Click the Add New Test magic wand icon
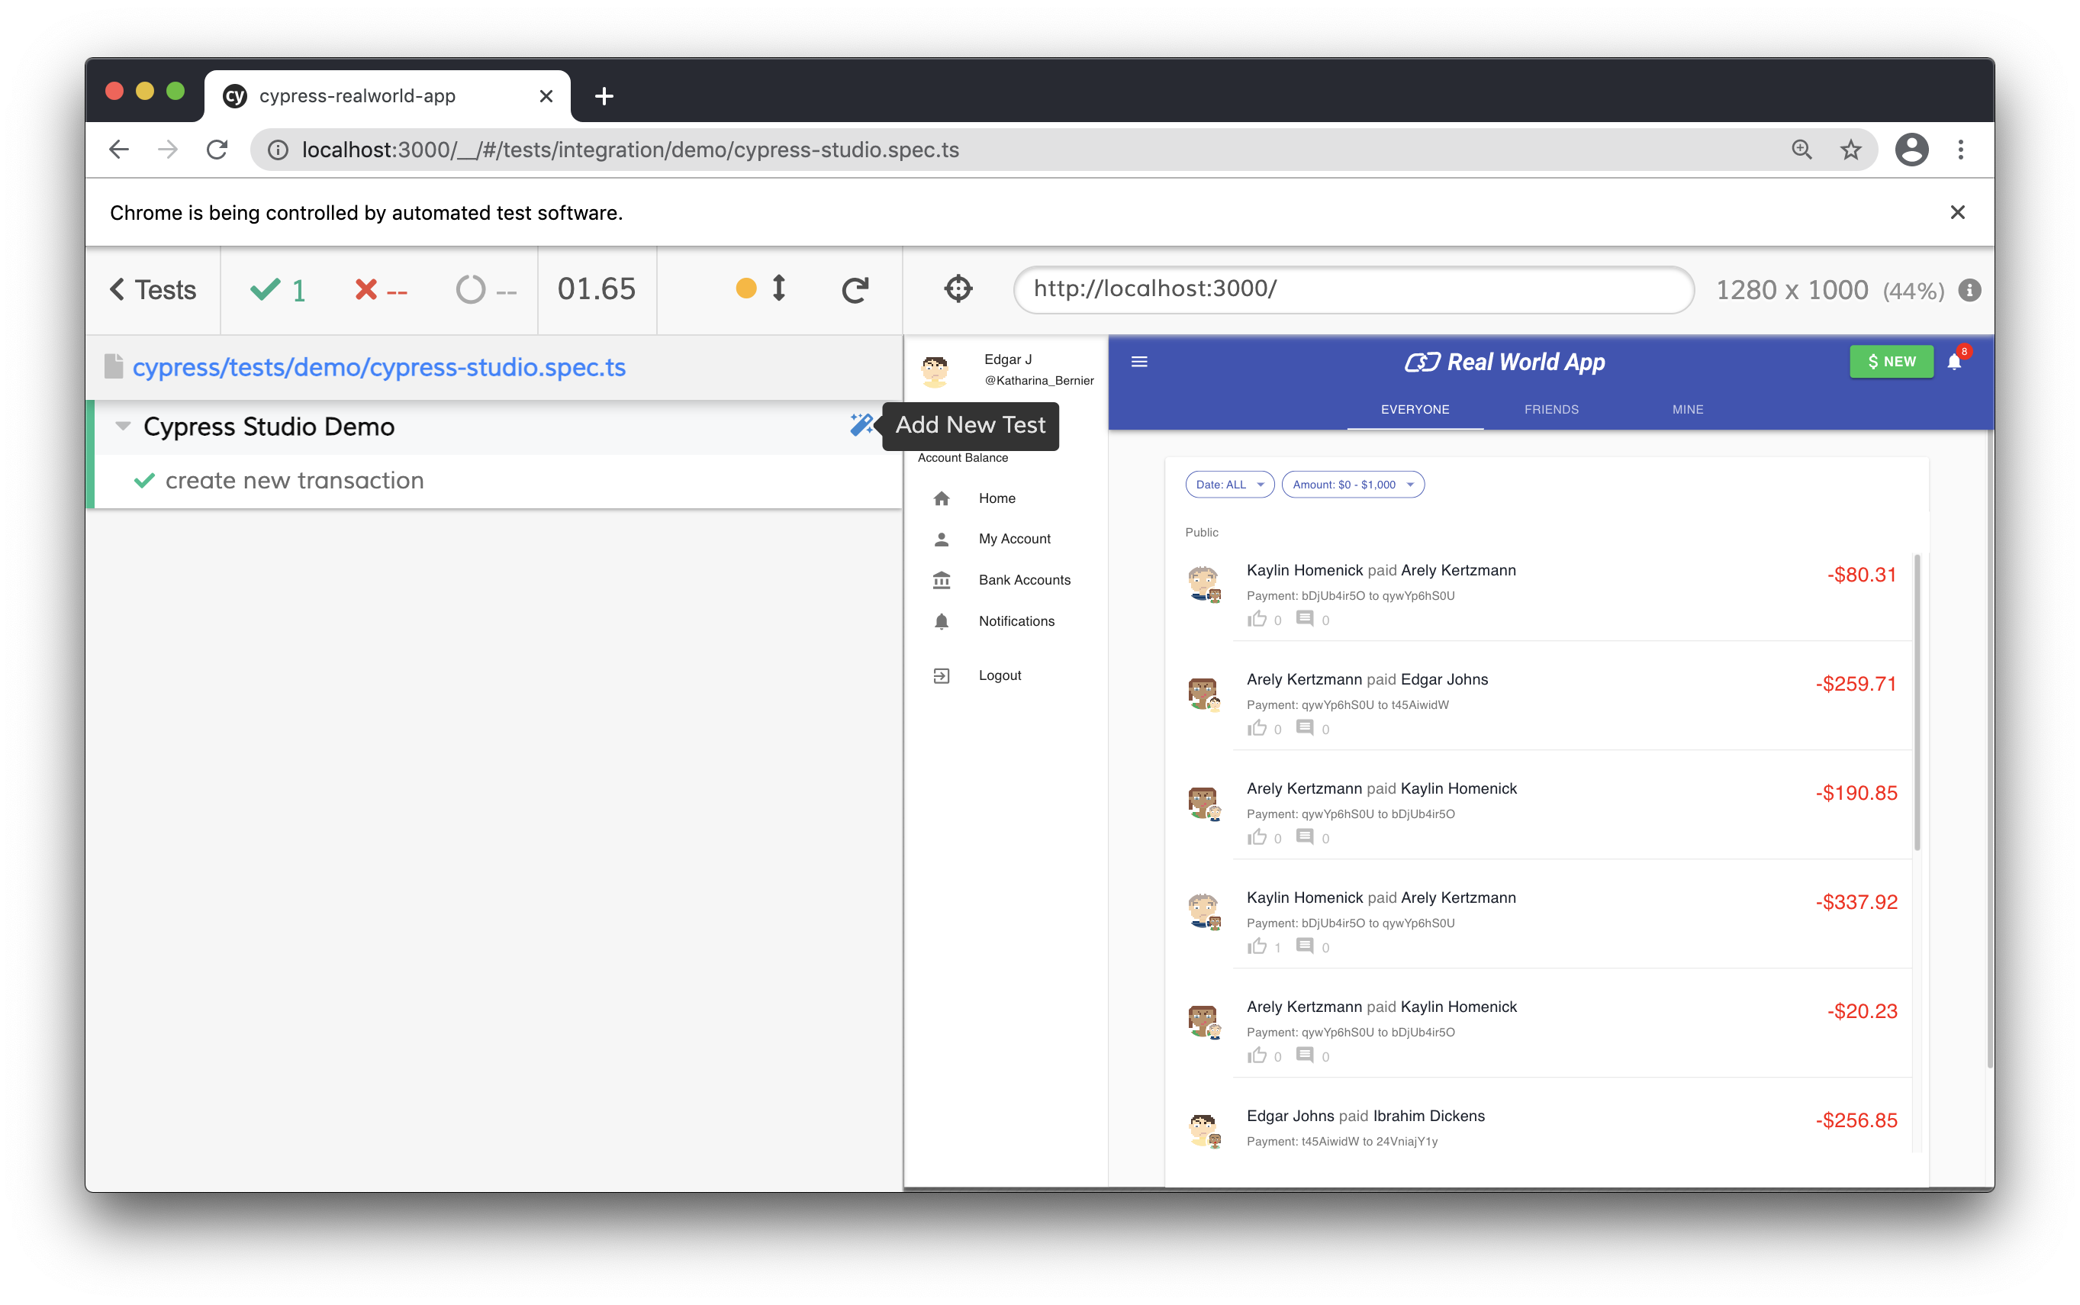 tap(861, 424)
